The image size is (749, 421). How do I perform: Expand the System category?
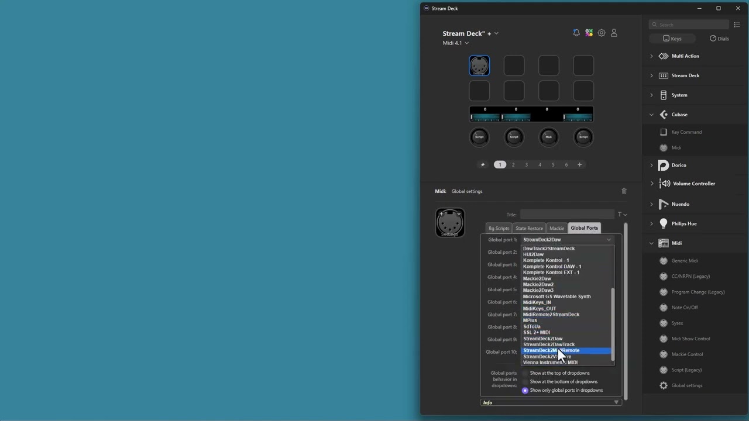coord(651,95)
